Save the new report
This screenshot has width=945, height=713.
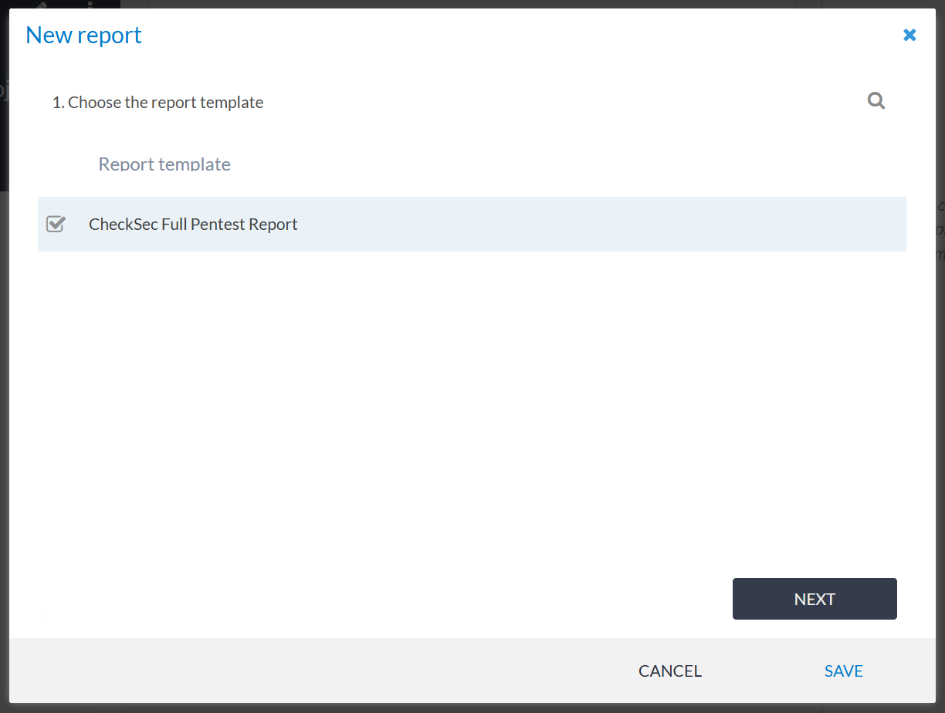coord(843,671)
